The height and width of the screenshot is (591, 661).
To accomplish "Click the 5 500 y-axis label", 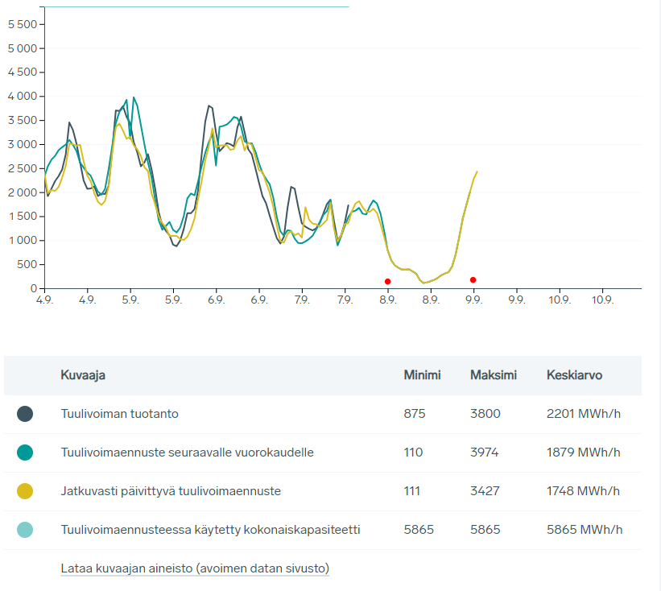I will coord(22,24).
